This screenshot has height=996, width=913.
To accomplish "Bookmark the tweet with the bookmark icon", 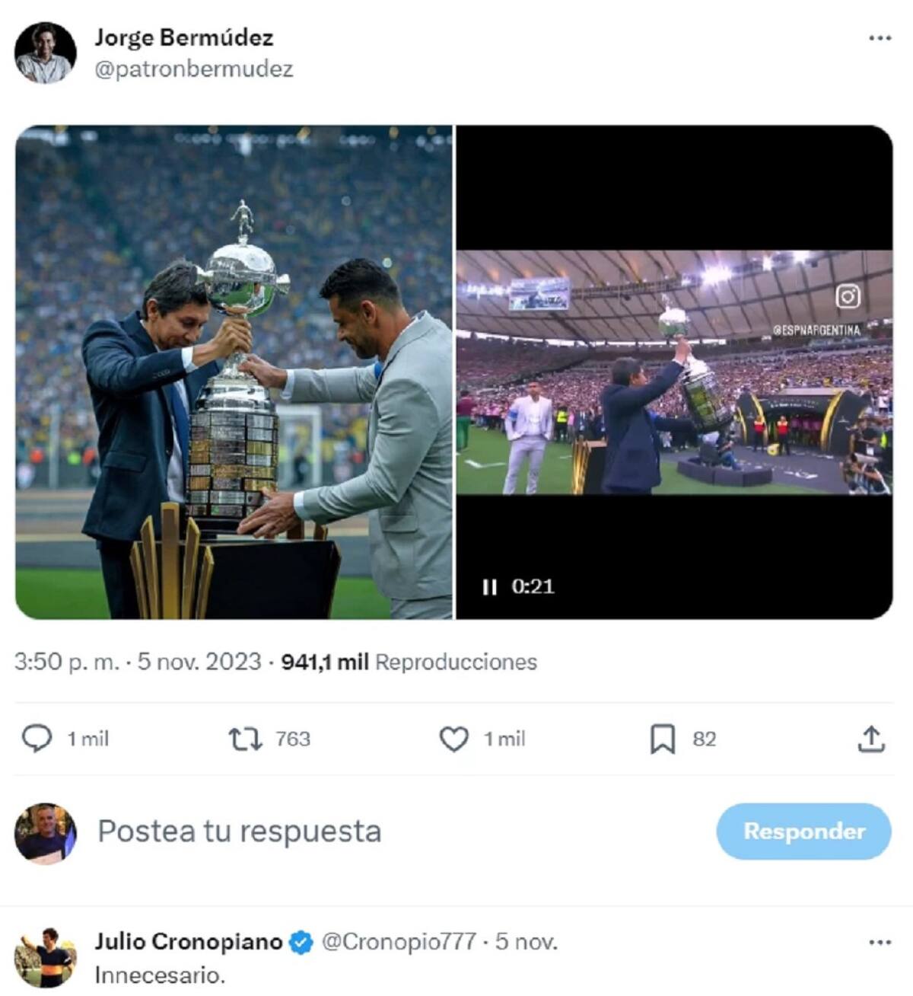I will [662, 739].
